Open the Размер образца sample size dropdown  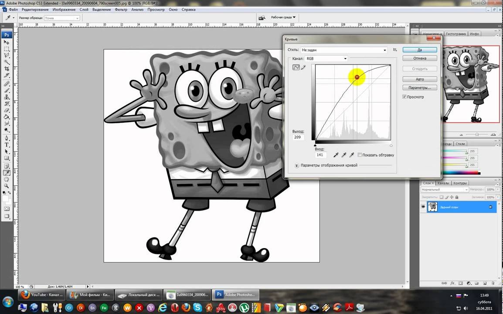pyautogui.click(x=61, y=18)
